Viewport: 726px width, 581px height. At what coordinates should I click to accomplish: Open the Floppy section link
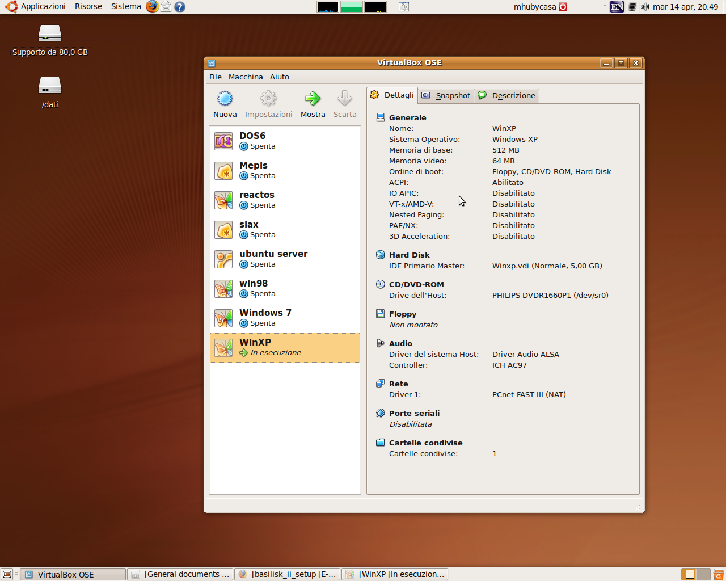pos(403,314)
